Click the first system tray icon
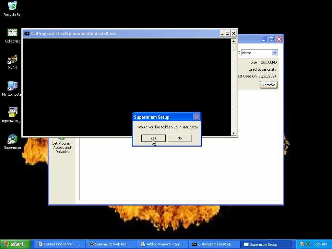 pyautogui.click(x=302, y=244)
